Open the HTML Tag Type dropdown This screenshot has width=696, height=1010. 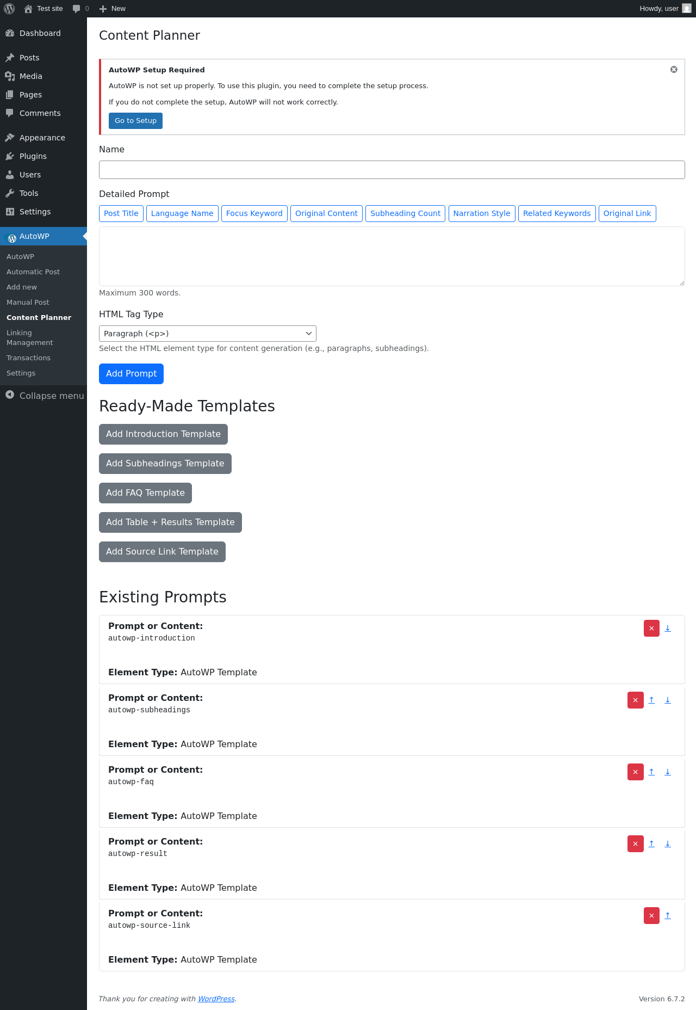[208, 334]
